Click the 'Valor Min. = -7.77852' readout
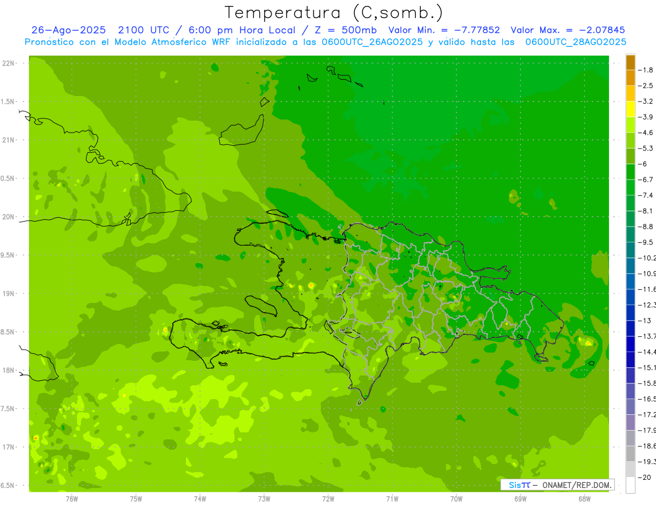This screenshot has height=506, width=656. 444,30
